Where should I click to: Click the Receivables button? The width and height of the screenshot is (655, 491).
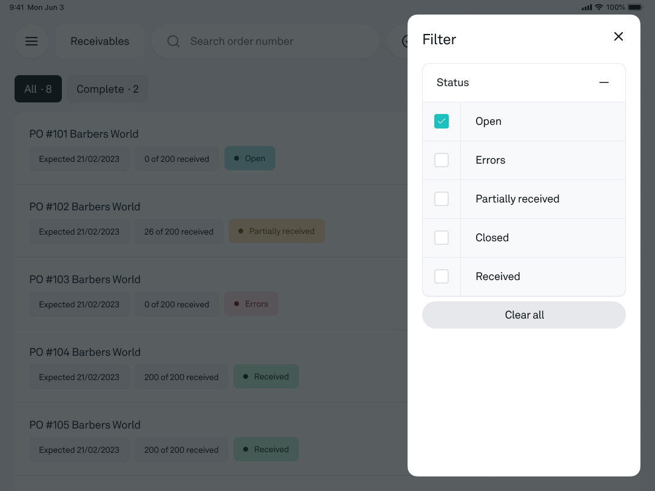point(100,41)
